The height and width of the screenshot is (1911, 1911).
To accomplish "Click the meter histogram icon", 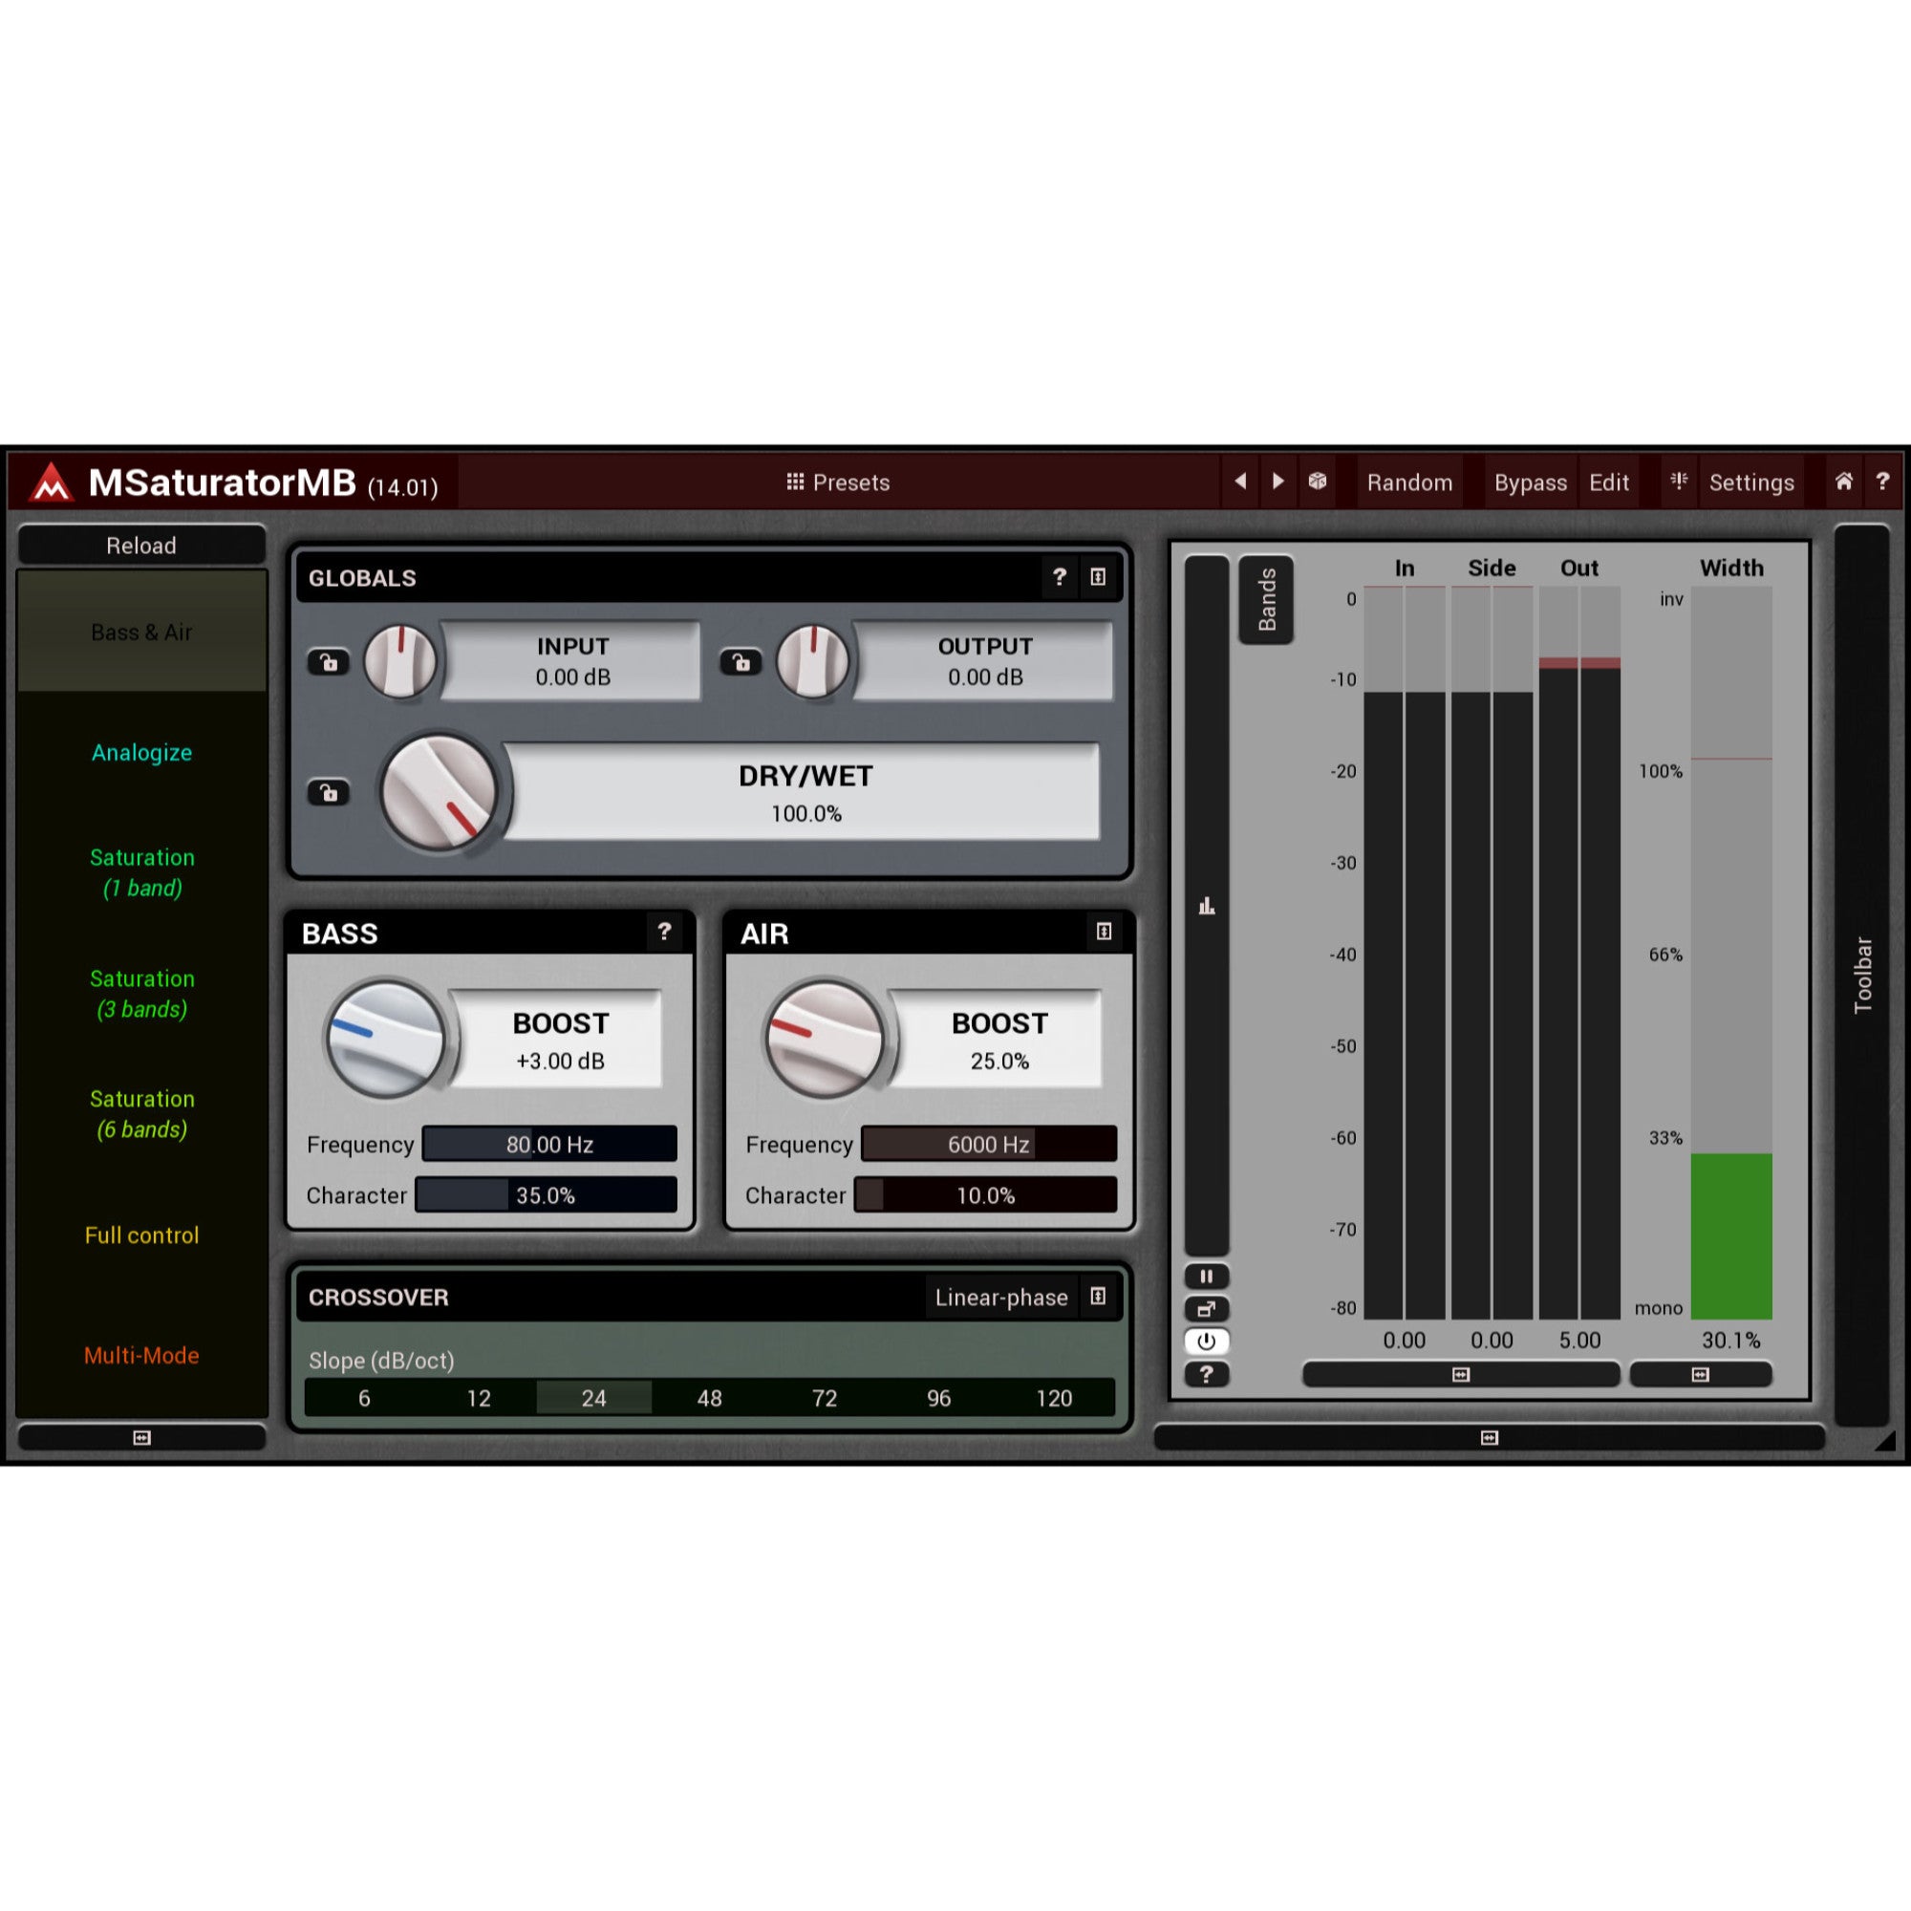I will pos(1207,905).
